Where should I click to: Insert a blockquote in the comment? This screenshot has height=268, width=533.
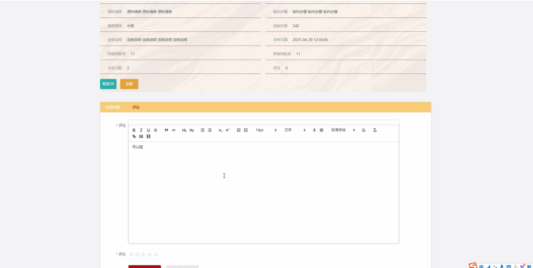[x=166, y=130]
